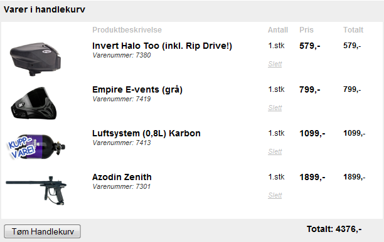The image size is (384, 242).
Task: Click the 1.stk quantity for Azodin Zenith
Action: [x=276, y=177]
